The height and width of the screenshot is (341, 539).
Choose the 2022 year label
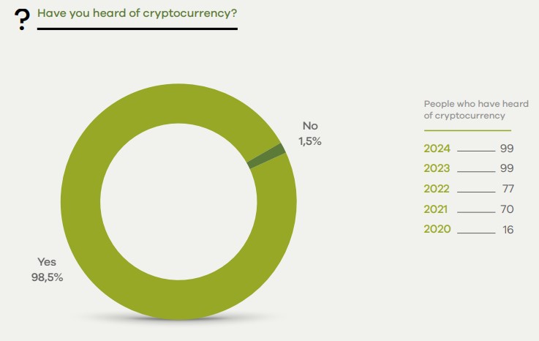pos(437,190)
